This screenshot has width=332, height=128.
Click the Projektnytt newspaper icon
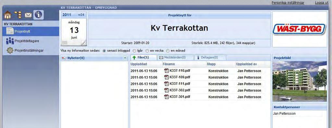coord(10,32)
